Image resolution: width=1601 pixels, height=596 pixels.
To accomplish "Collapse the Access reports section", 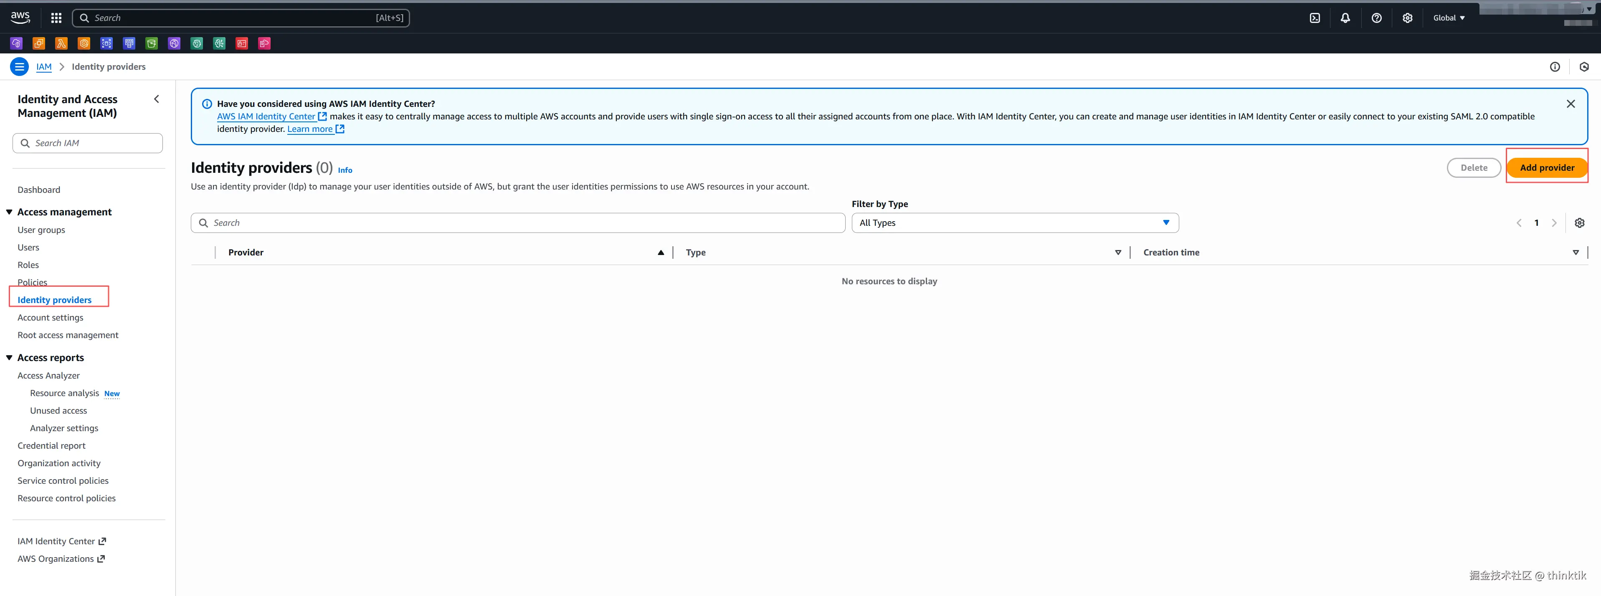I will 9,357.
